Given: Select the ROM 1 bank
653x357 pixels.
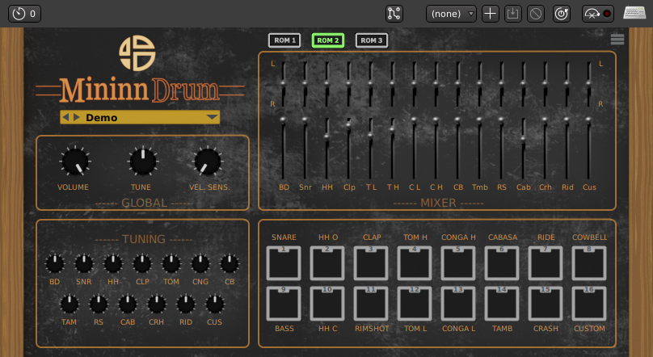Looking at the screenshot, I should click(284, 40).
